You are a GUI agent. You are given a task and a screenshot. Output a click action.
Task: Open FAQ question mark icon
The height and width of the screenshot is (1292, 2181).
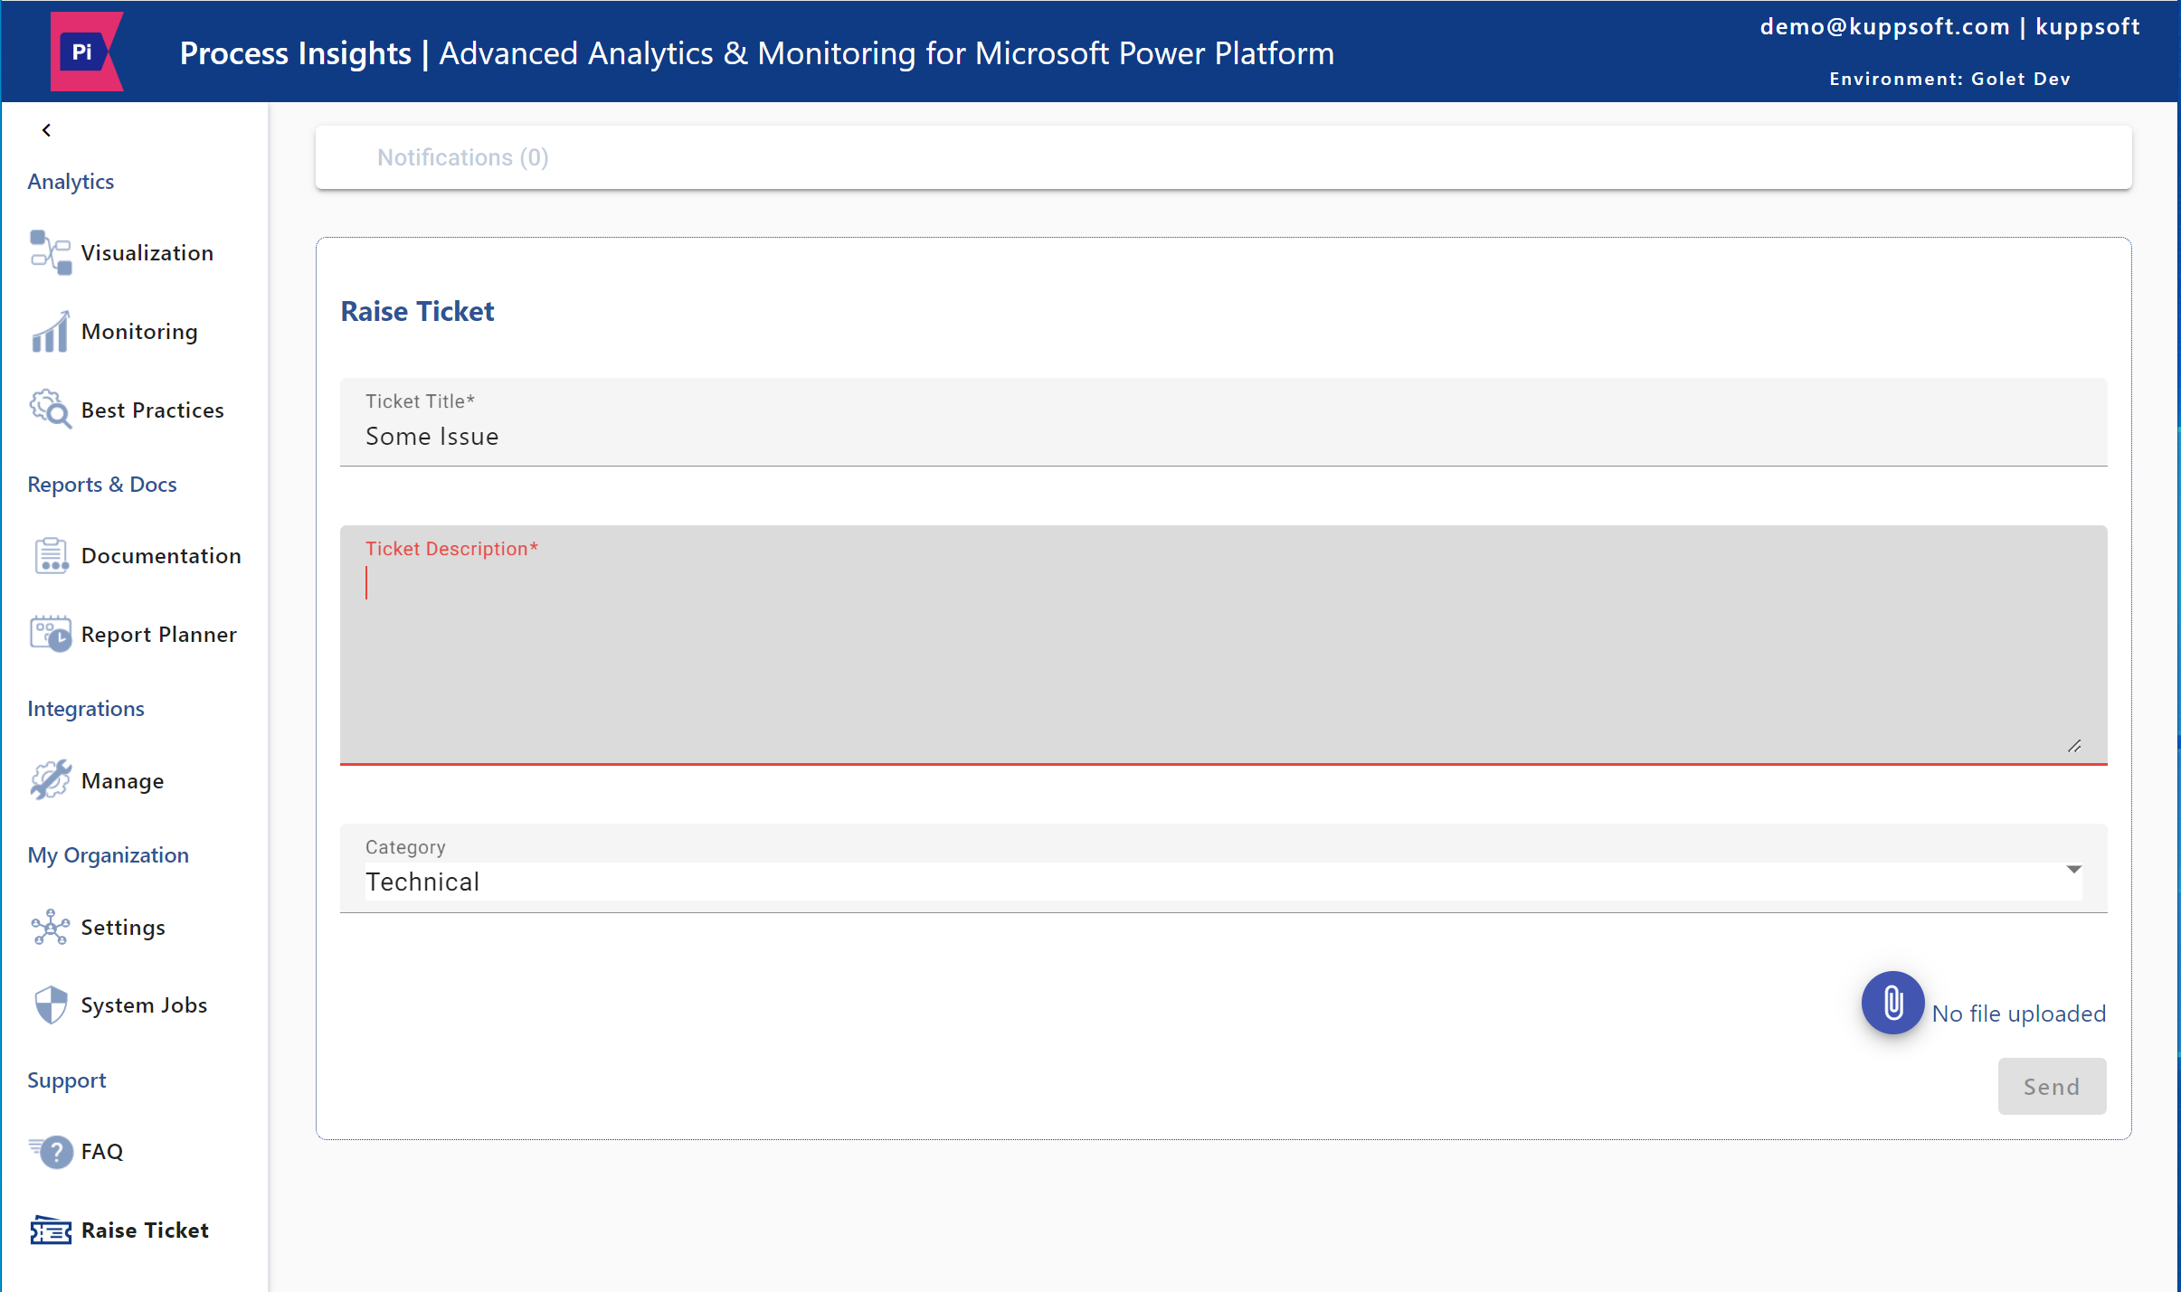(52, 1151)
